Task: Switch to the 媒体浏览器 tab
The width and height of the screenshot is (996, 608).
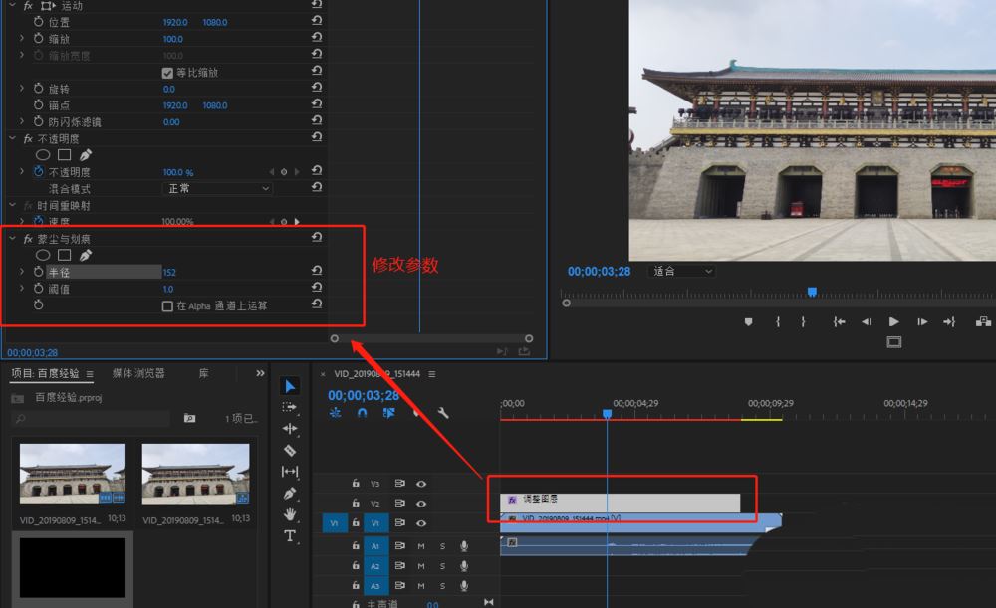Action: (x=138, y=373)
